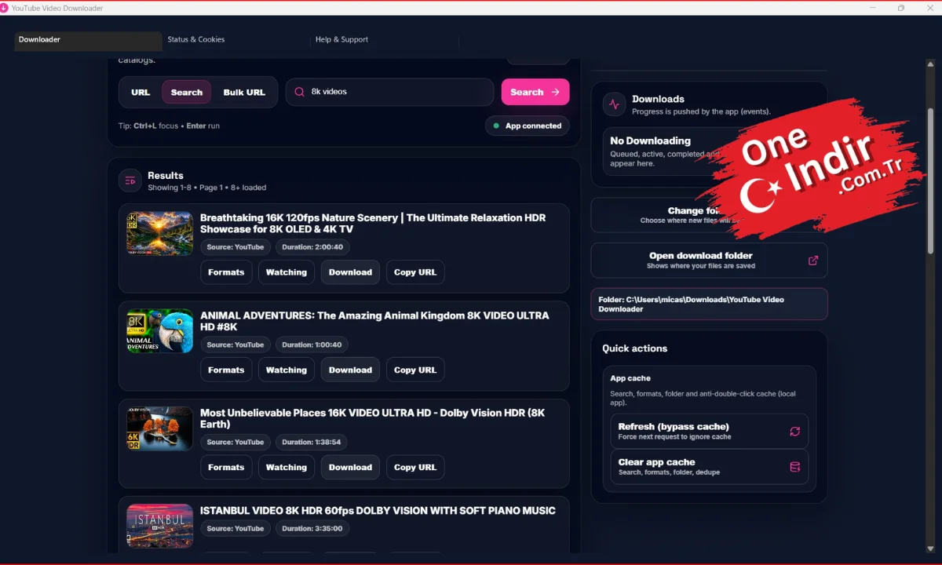This screenshot has width=942, height=565.
Task: Minimize the YouTube Video Downloader window
Action: 874,8
